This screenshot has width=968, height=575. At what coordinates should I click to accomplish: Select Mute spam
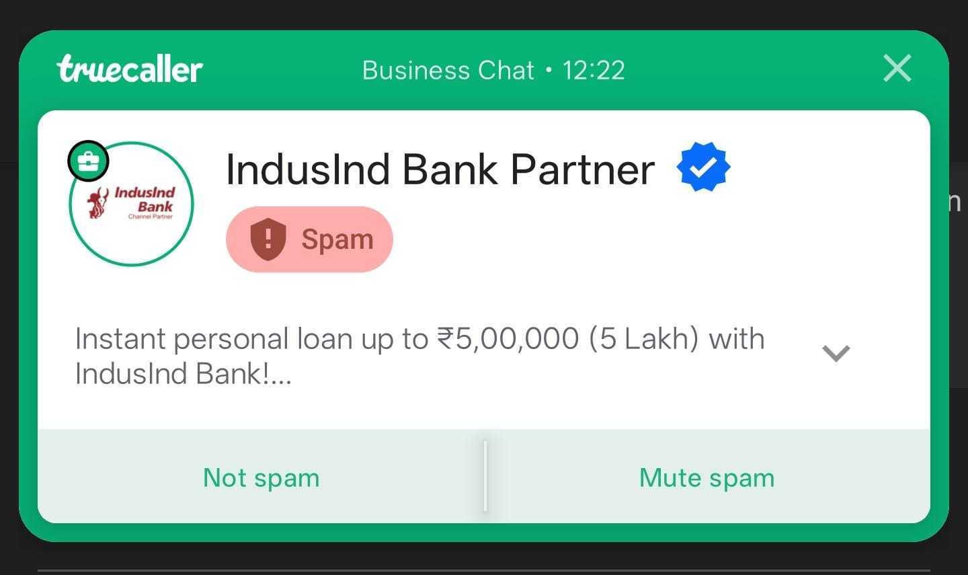707,477
